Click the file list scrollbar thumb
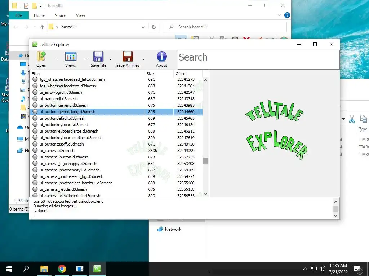This screenshot has height=276, width=369. pyautogui.click(x=205, y=161)
